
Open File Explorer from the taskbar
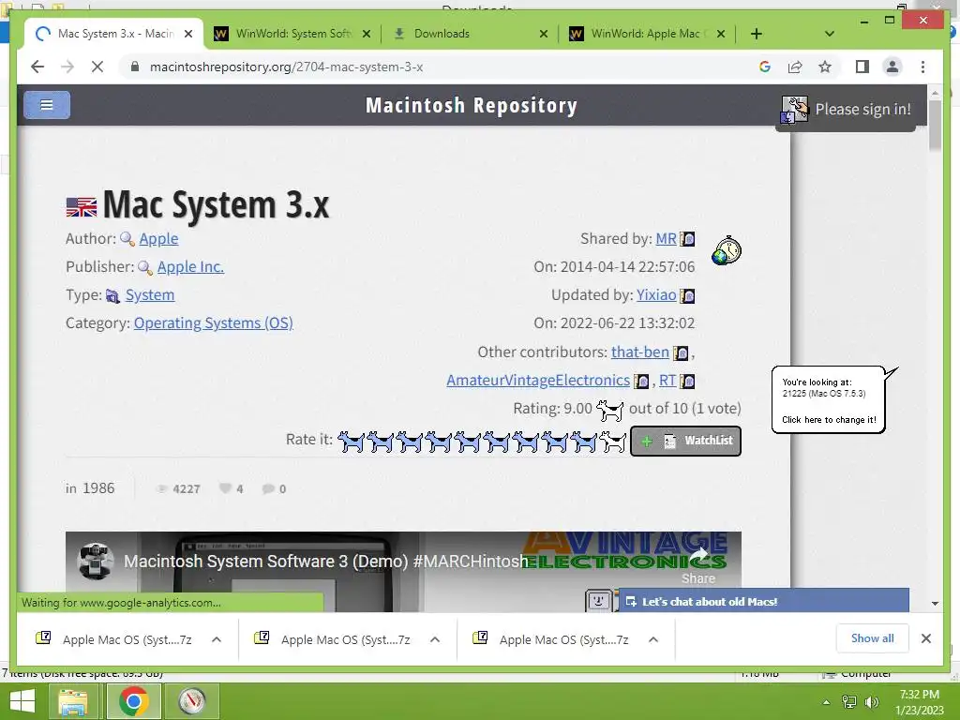point(73,701)
